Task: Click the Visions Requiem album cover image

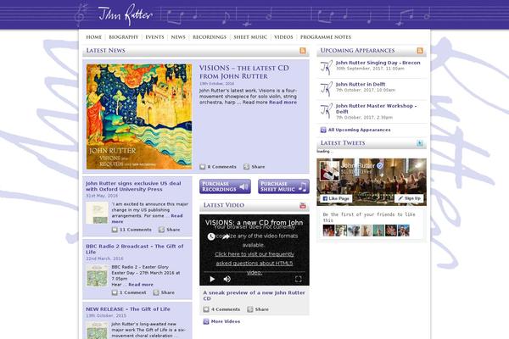Action: 139,117
